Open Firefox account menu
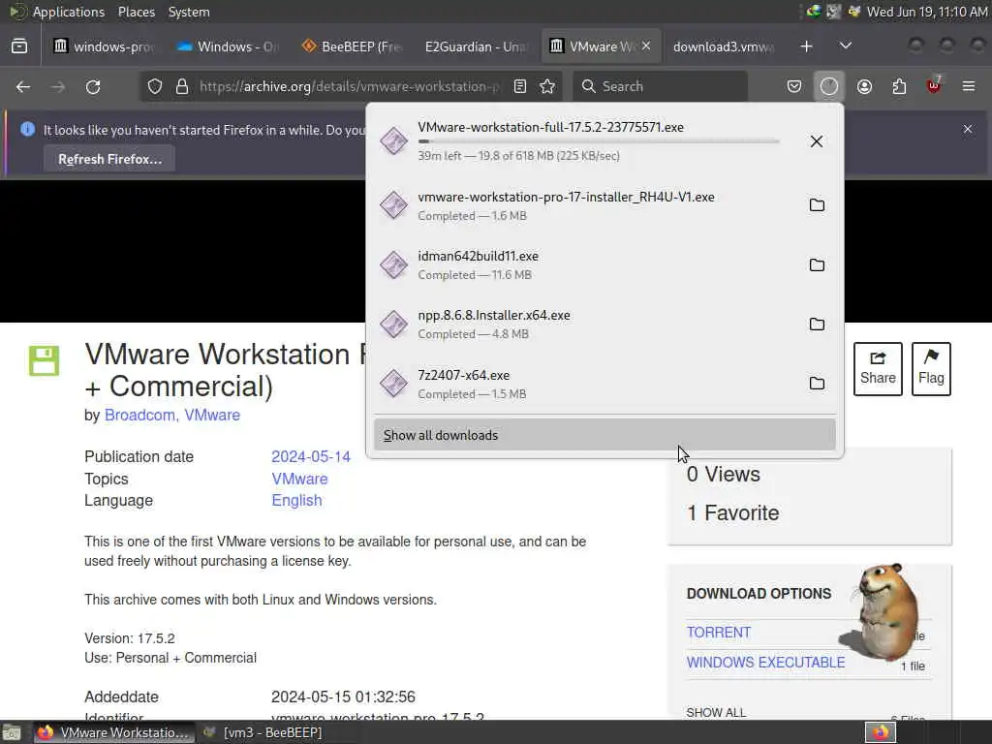The height and width of the screenshot is (744, 992). (x=864, y=86)
